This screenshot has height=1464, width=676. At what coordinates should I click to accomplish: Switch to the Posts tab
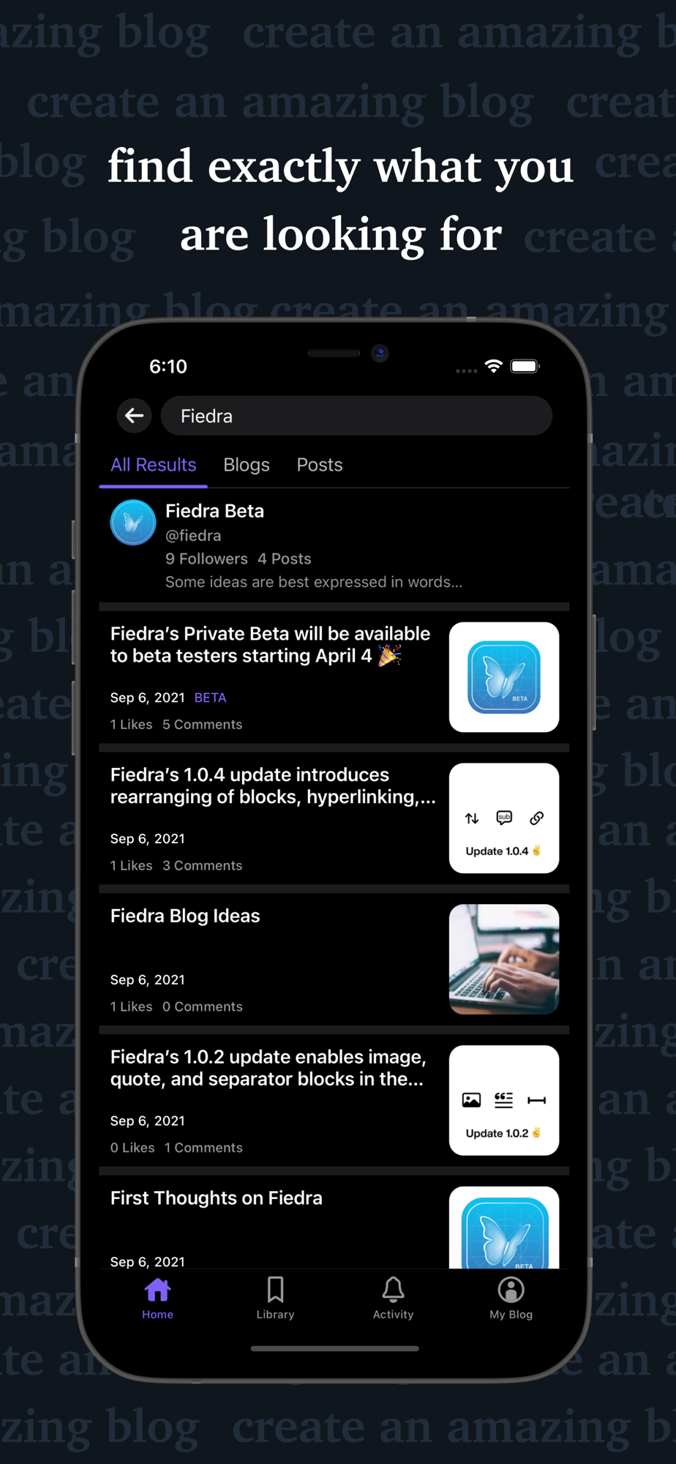[320, 465]
